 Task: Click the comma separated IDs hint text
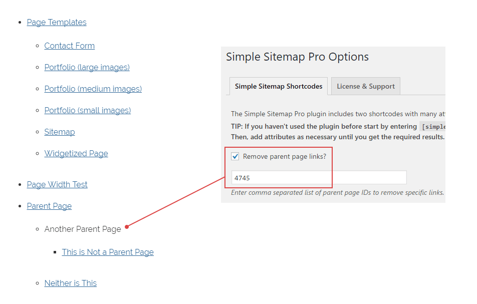tap(337, 193)
